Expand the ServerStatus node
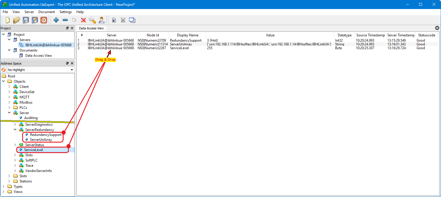441x197 pixels. click(15, 145)
